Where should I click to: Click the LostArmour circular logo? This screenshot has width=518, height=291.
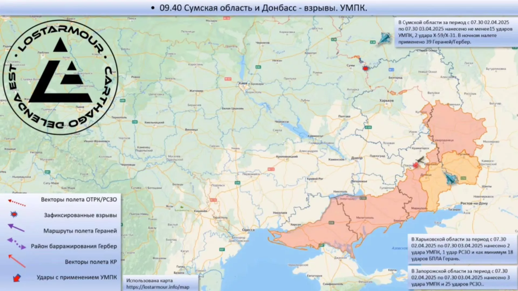[x=60, y=77]
